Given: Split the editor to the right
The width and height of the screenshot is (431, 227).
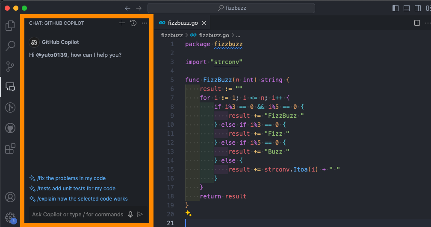Looking at the screenshot, I should pyautogui.click(x=417, y=23).
